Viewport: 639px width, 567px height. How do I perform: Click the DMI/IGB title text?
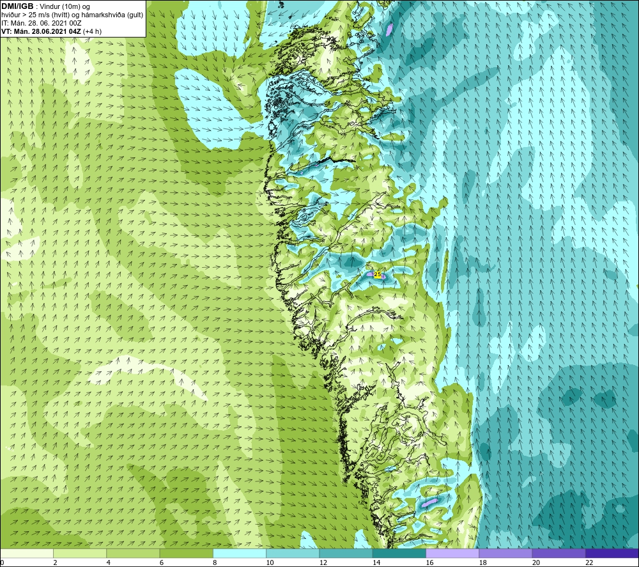coord(17,6)
